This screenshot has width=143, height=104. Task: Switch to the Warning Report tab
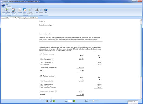[x=24, y=18]
